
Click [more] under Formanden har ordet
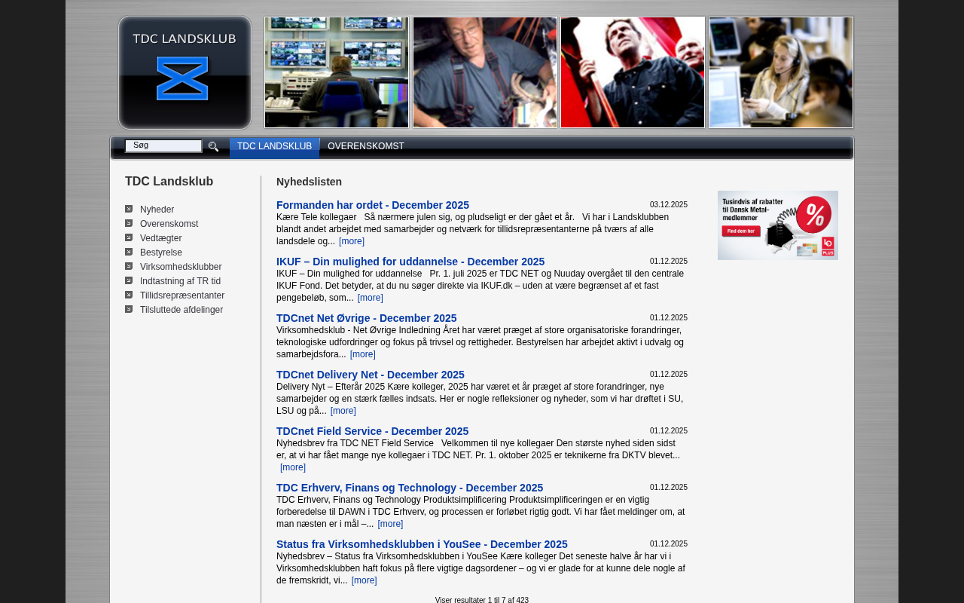(352, 241)
